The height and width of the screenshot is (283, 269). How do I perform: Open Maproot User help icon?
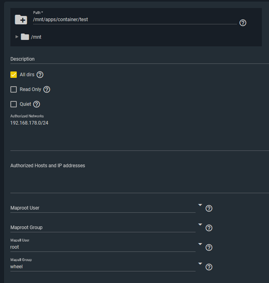209,208
